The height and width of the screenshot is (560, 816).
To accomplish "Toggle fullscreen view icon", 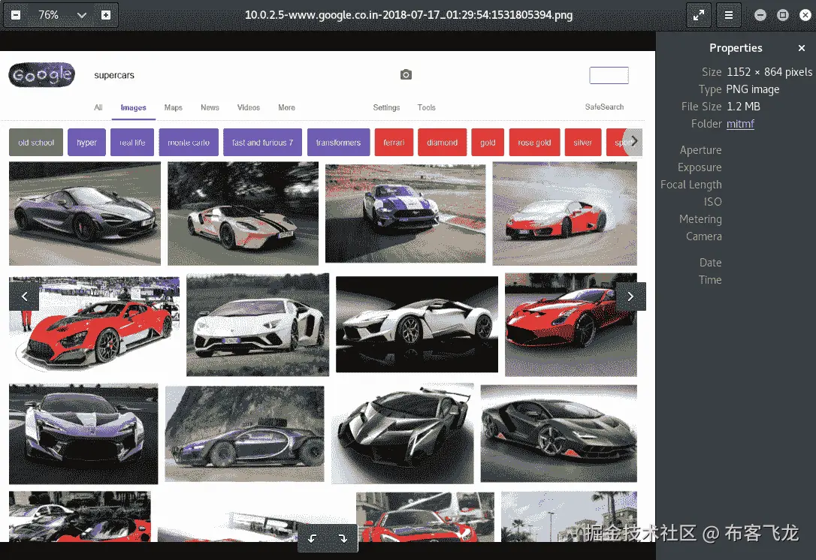I will click(698, 15).
